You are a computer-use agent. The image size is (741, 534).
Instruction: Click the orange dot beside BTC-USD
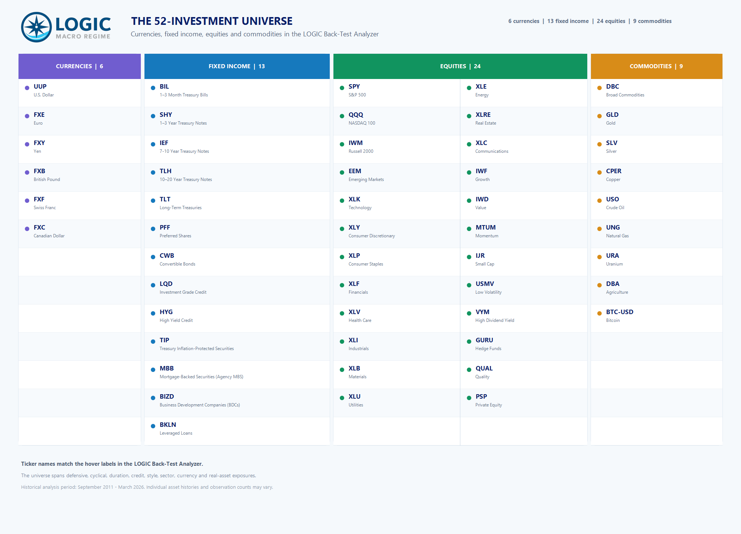click(x=599, y=313)
